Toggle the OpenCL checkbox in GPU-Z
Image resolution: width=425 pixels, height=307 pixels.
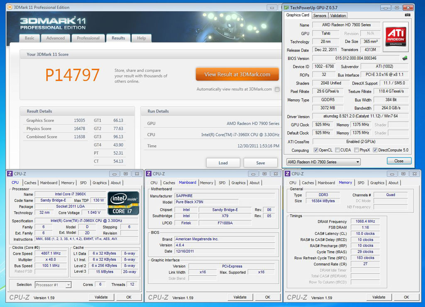pyautogui.click(x=316, y=150)
